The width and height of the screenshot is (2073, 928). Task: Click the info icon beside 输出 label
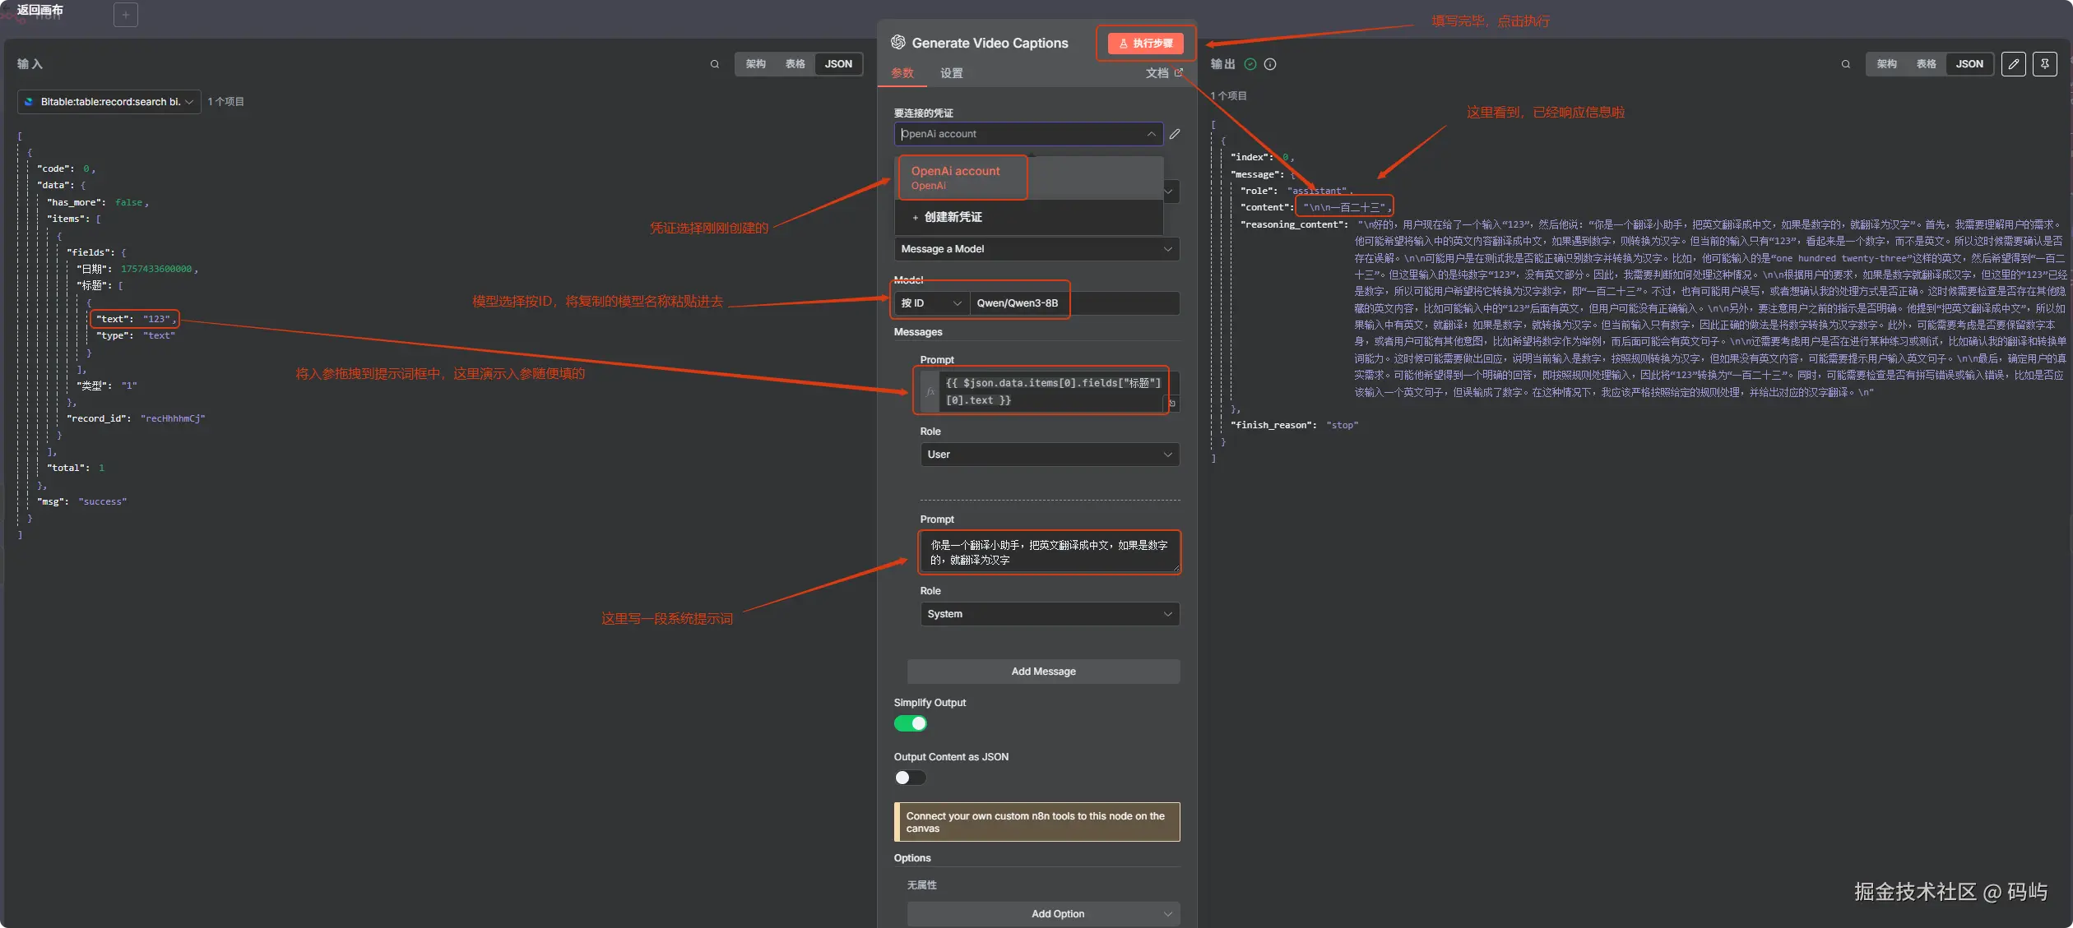[x=1270, y=64]
